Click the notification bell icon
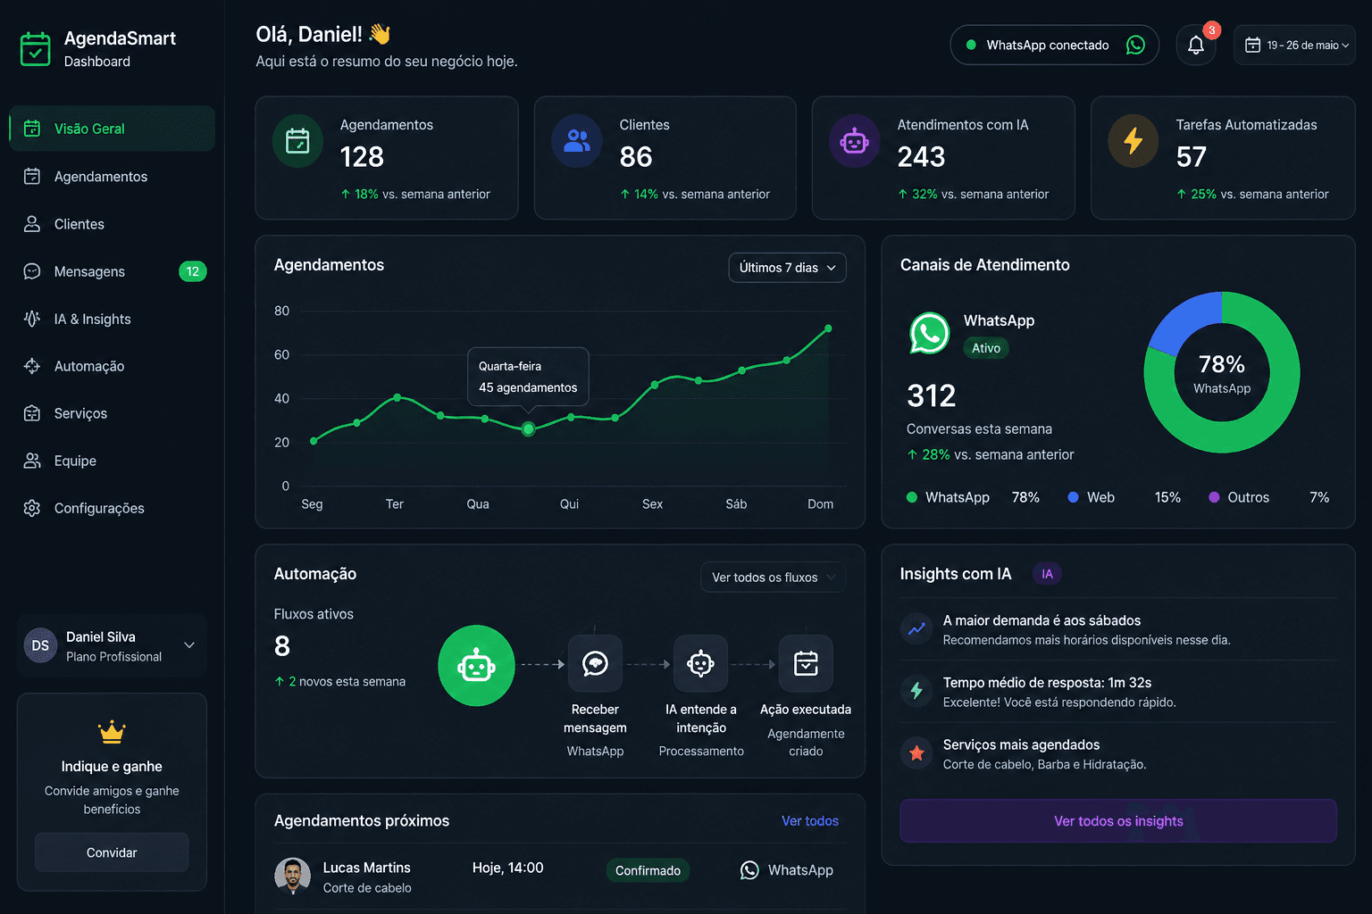The width and height of the screenshot is (1372, 914). [x=1196, y=45]
